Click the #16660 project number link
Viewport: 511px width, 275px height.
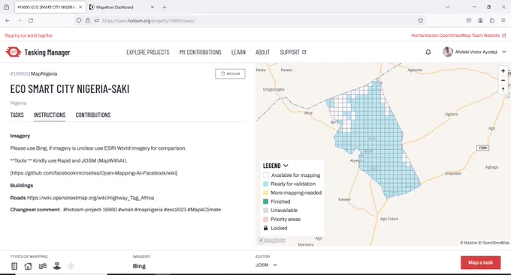point(19,73)
